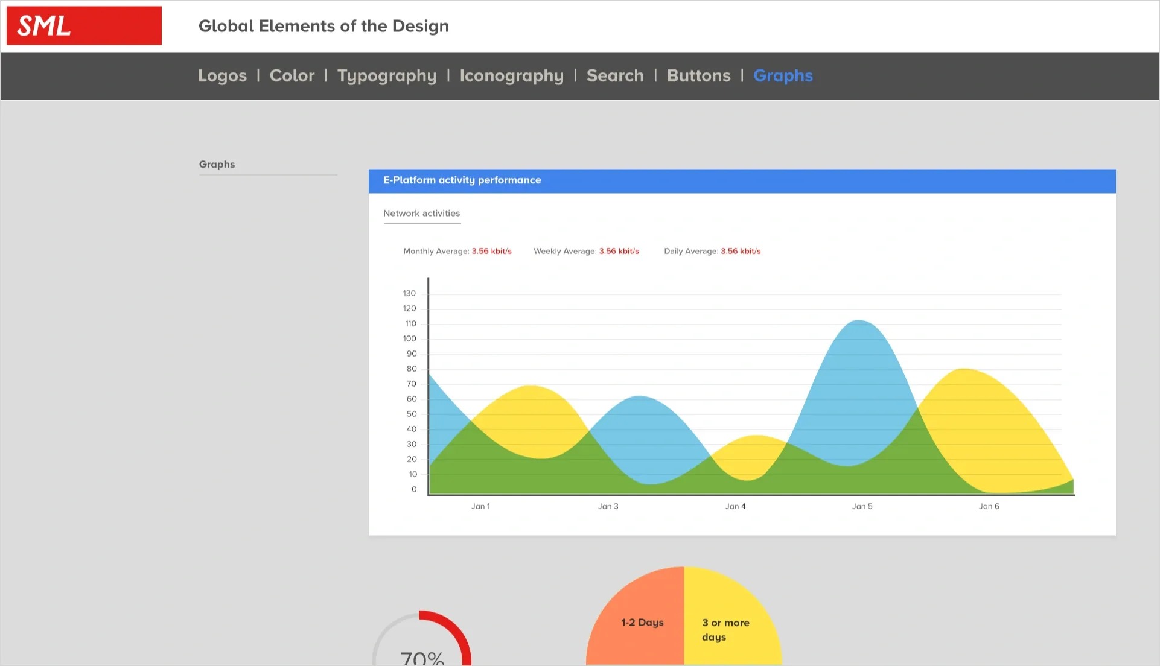
Task: Navigate to the Search section
Action: pos(615,76)
